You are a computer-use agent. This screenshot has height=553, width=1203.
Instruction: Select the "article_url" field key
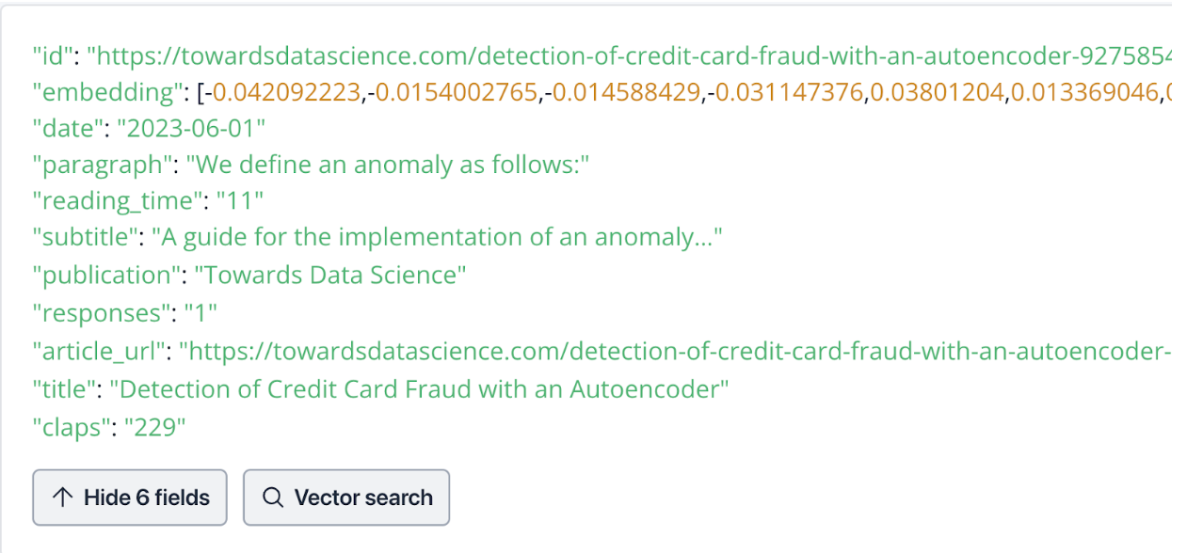coord(101,350)
